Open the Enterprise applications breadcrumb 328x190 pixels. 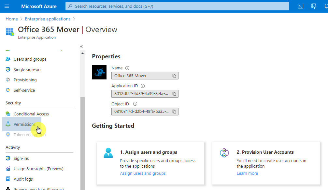point(48,19)
